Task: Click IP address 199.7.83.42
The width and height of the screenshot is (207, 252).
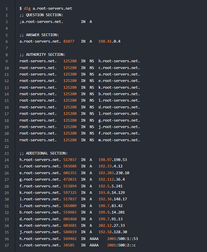Action: click(x=111, y=206)
